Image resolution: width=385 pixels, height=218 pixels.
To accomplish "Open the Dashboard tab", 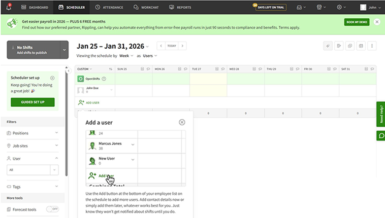I will coord(35,8).
